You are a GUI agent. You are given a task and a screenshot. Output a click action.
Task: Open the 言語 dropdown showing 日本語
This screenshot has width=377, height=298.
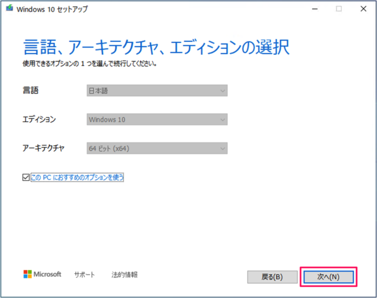click(156, 91)
